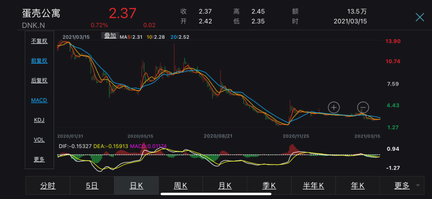The width and height of the screenshot is (432, 199).
Task: Switch indicator to MACD
Action: tap(39, 100)
